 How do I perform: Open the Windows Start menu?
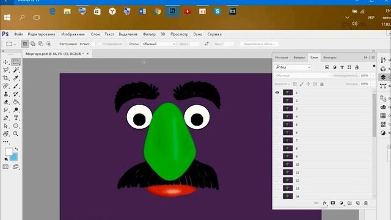tap(7, 17)
